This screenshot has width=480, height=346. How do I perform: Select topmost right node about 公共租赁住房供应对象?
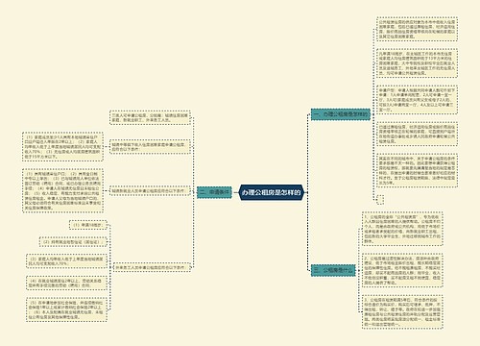pyautogui.click(x=418, y=29)
